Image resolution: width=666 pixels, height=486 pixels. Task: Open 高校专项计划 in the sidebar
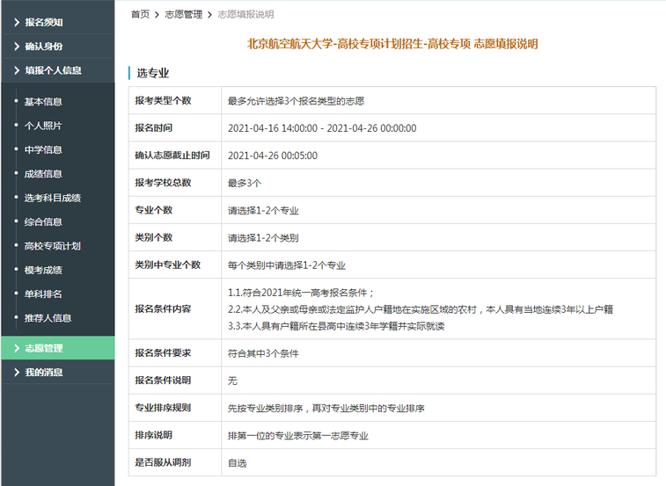tap(52, 246)
